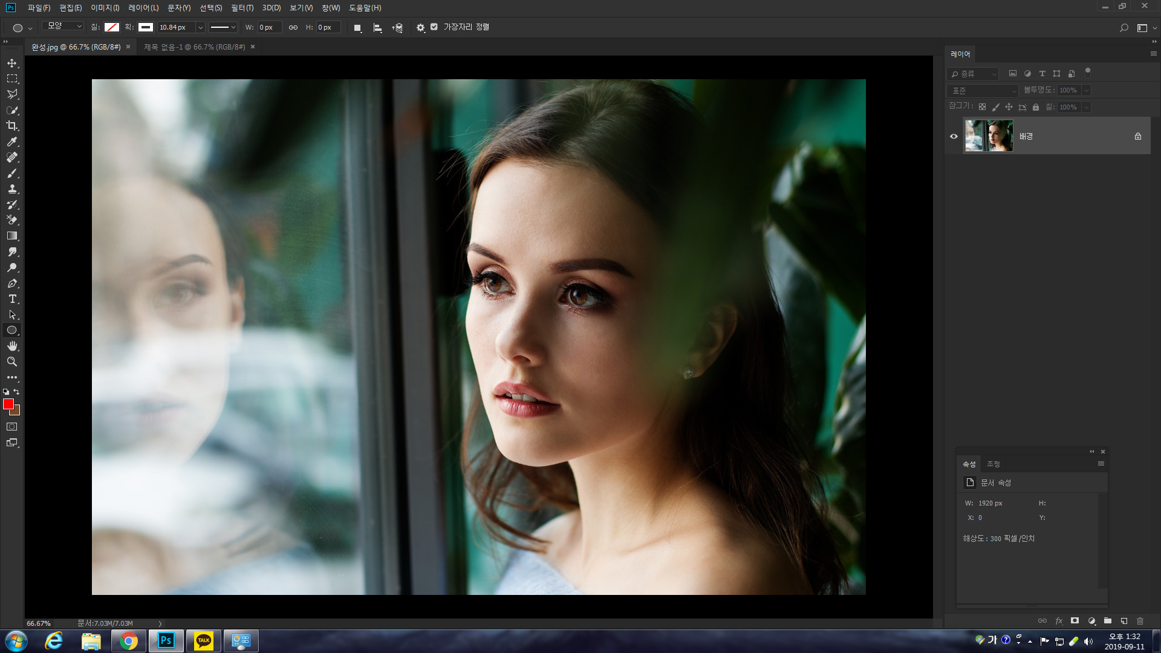Image resolution: width=1161 pixels, height=653 pixels.
Task: Click the create new layer icon
Action: [x=1124, y=621]
